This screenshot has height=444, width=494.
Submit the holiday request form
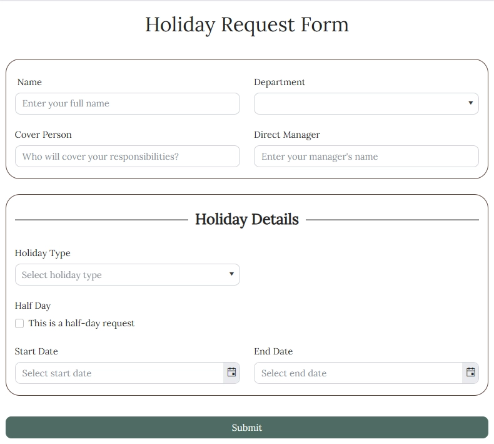point(246,428)
